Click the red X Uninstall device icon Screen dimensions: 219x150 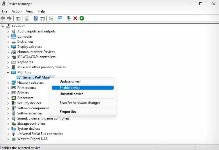(x=75, y=18)
